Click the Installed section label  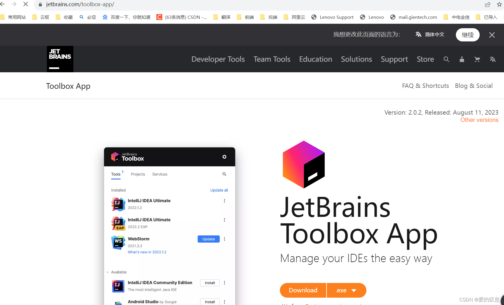[x=118, y=190]
